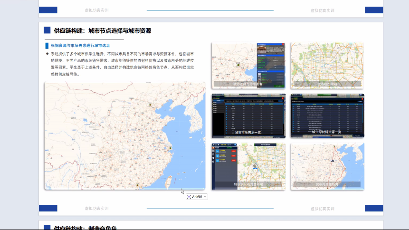Screen dimensions: 409x230
Task: Click the bottom-left 虚拟仿真实训 footer text
Action: click(x=96, y=208)
